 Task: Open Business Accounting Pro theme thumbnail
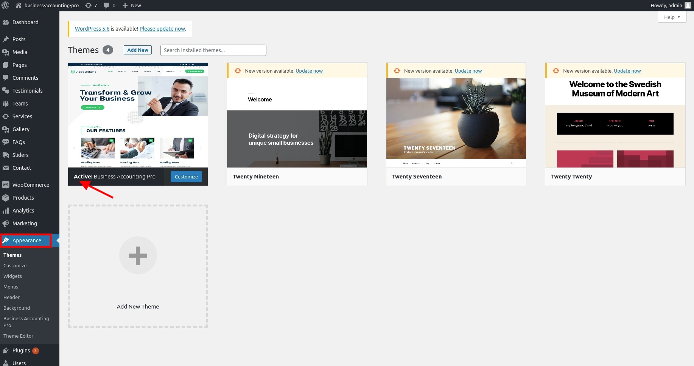click(138, 115)
